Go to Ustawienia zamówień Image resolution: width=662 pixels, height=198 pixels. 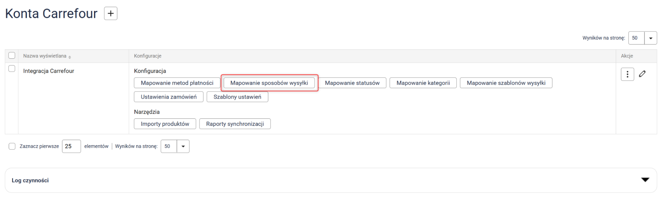169,97
